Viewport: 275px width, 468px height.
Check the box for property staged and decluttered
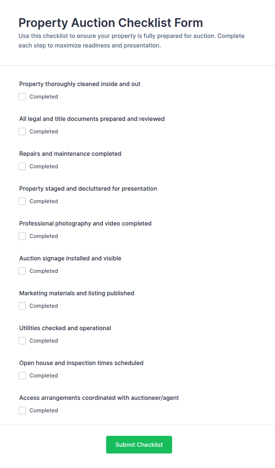(22, 201)
